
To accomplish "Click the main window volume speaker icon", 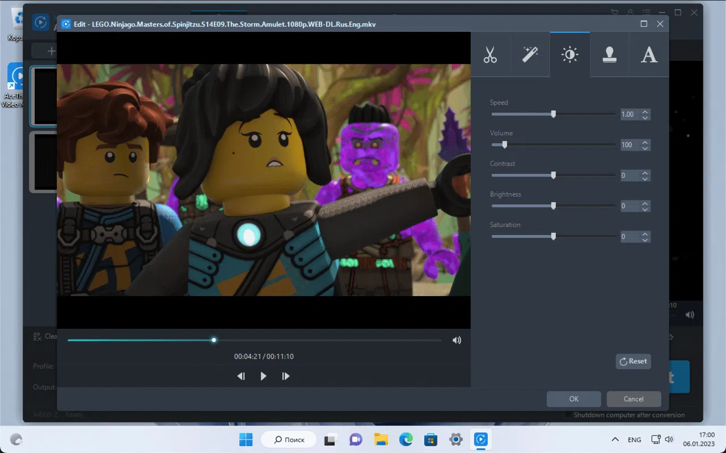I will 690,315.
